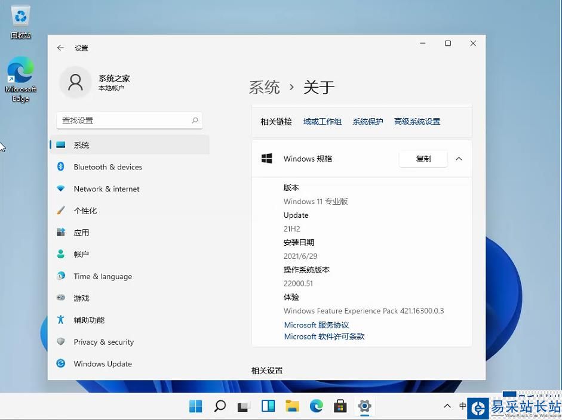Open Microsoft 服务协议 link
Viewport: 562px width, 420px height.
(x=317, y=325)
